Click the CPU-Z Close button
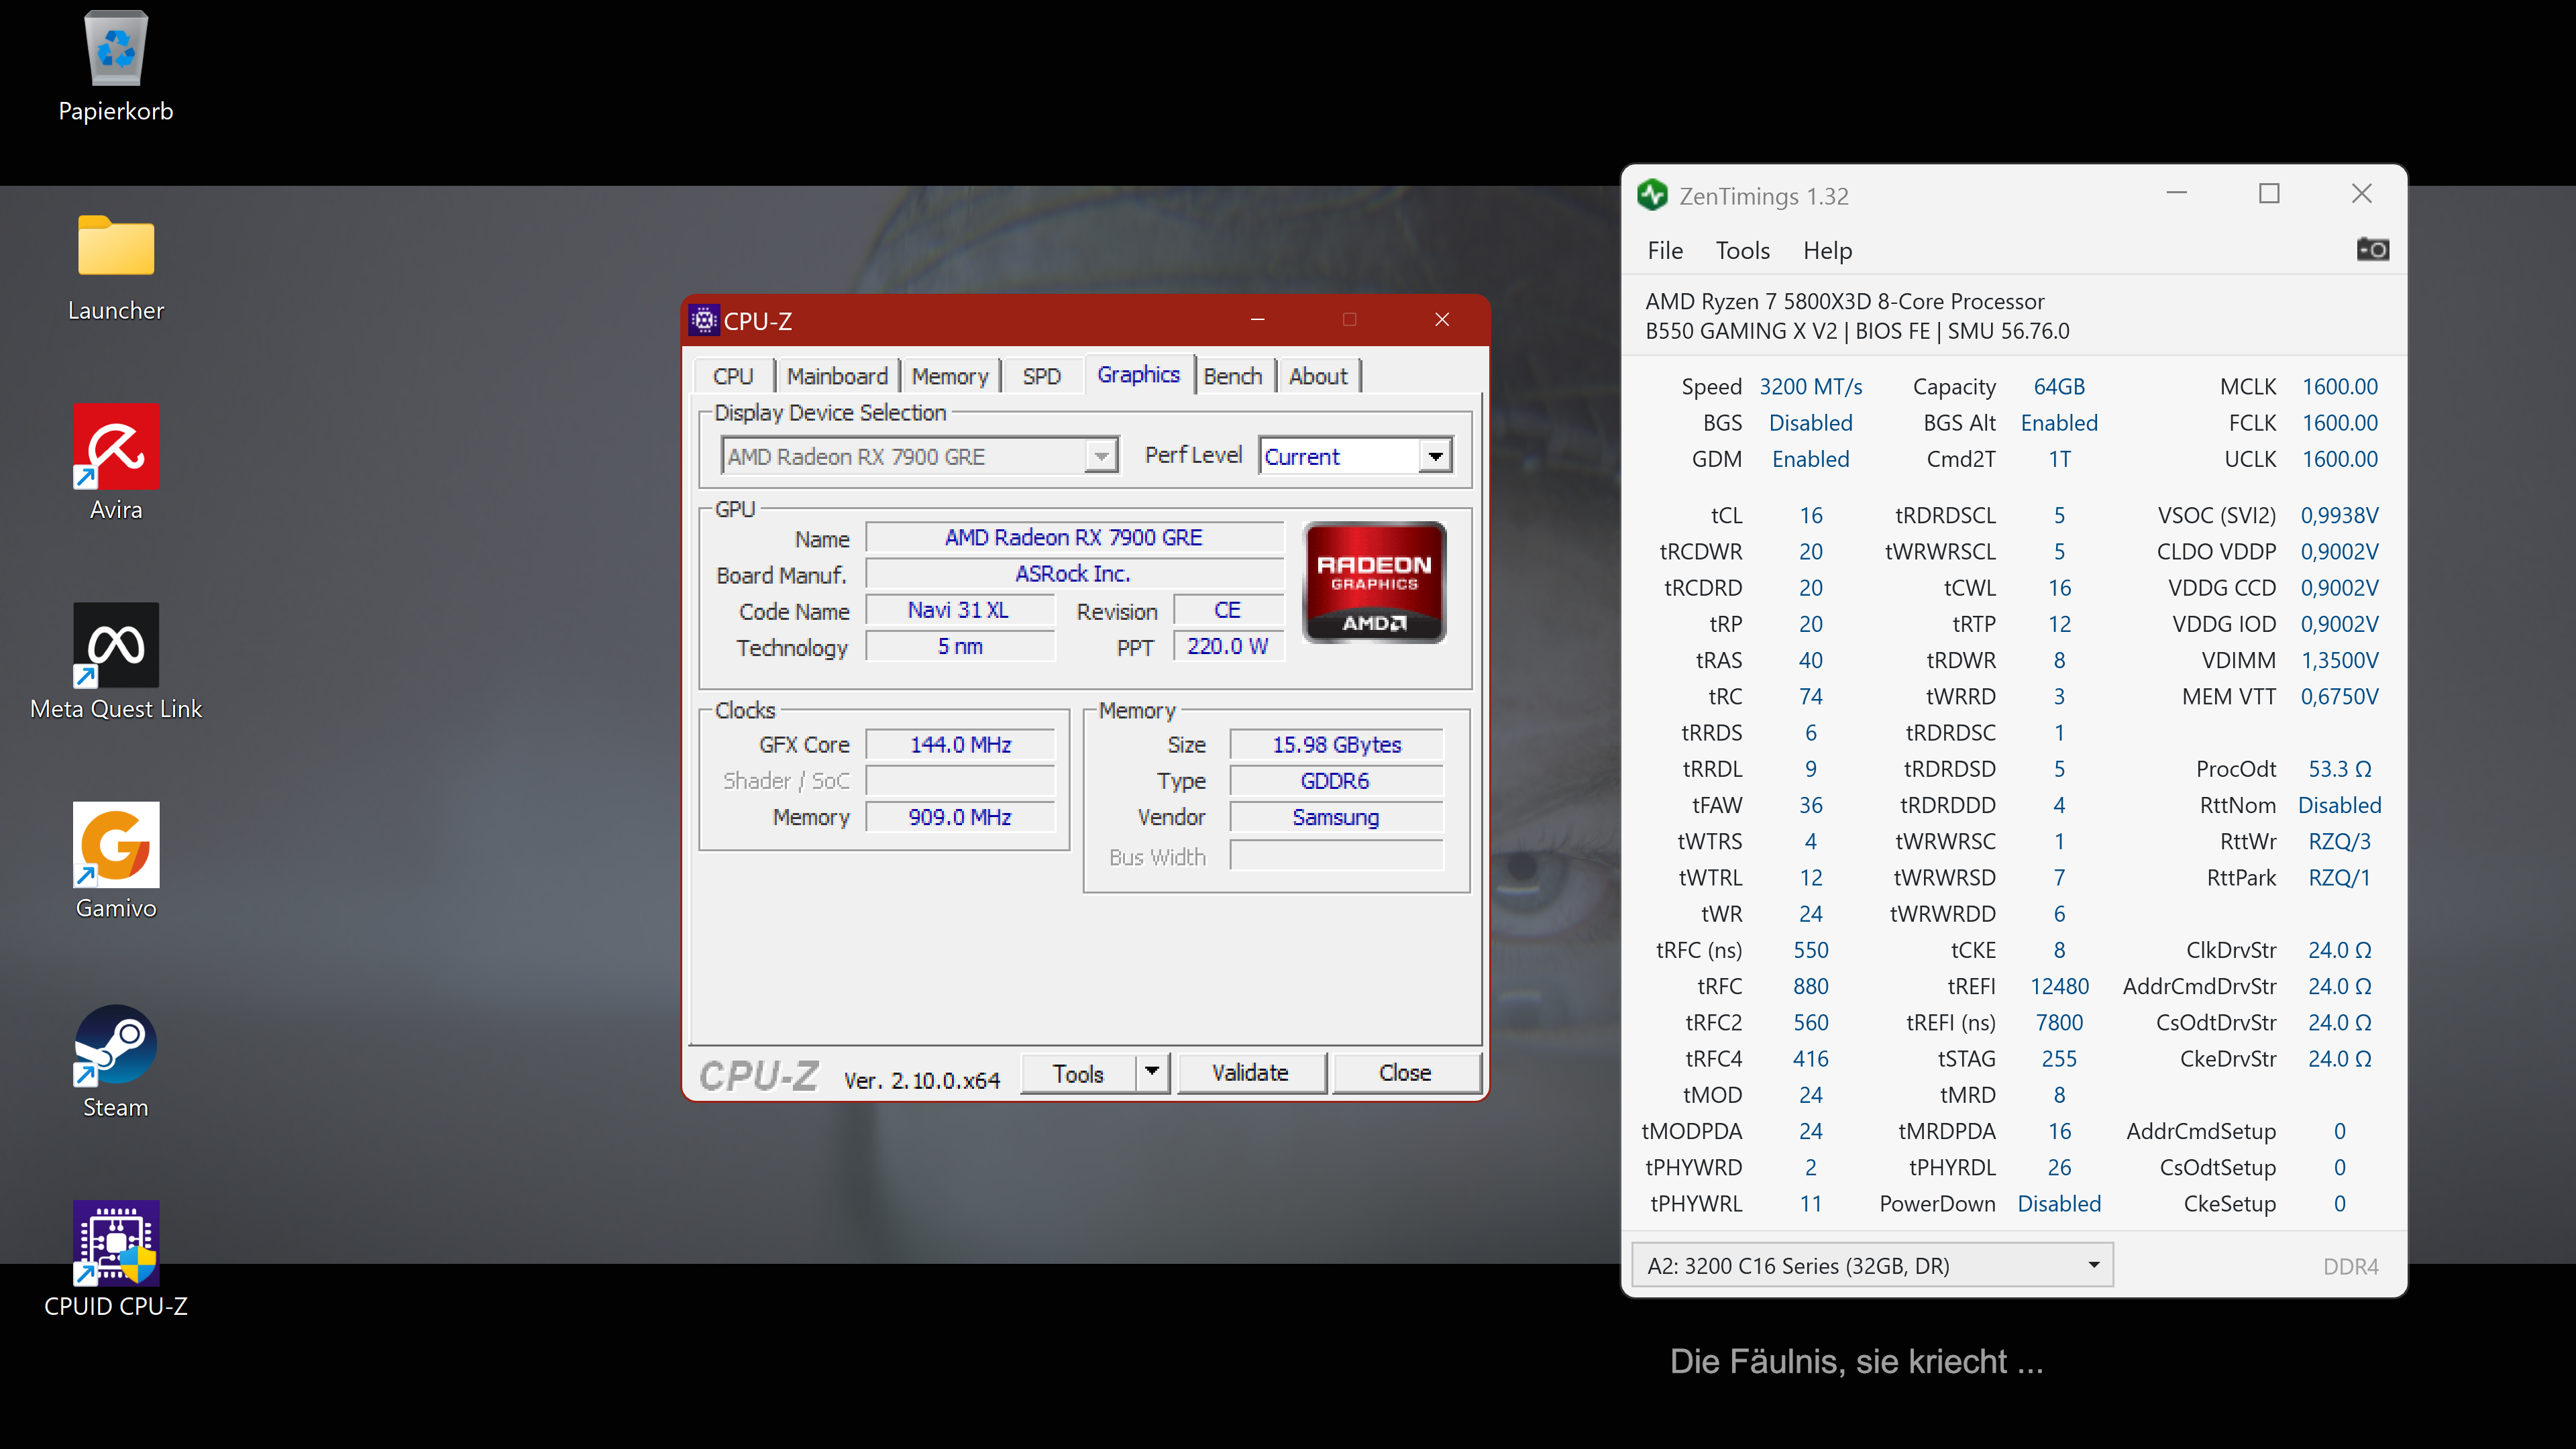The image size is (2576, 1449). pyautogui.click(x=1404, y=1073)
